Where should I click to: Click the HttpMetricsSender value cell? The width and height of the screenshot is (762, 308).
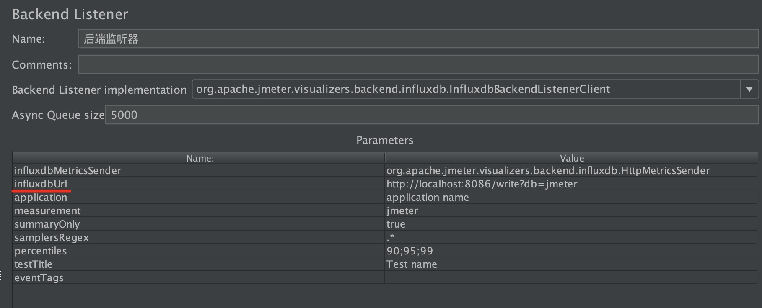pos(571,170)
